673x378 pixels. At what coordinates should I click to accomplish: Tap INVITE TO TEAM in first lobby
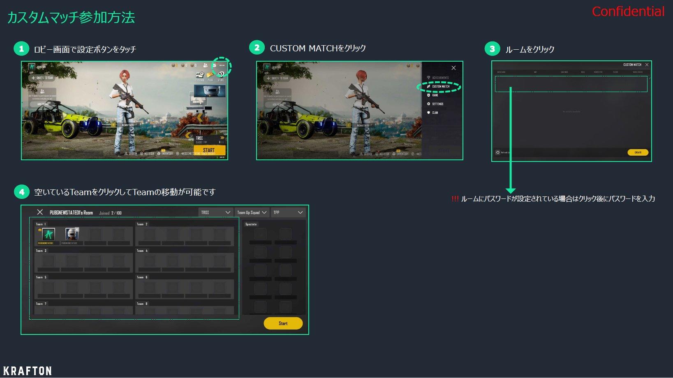tap(42, 78)
